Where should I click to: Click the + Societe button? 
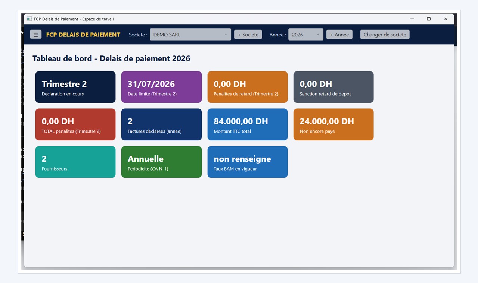click(x=248, y=35)
